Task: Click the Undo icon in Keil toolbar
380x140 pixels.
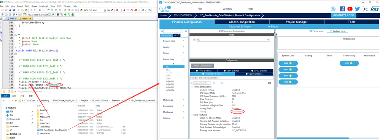Action: pyautogui.click(x=31, y=10)
